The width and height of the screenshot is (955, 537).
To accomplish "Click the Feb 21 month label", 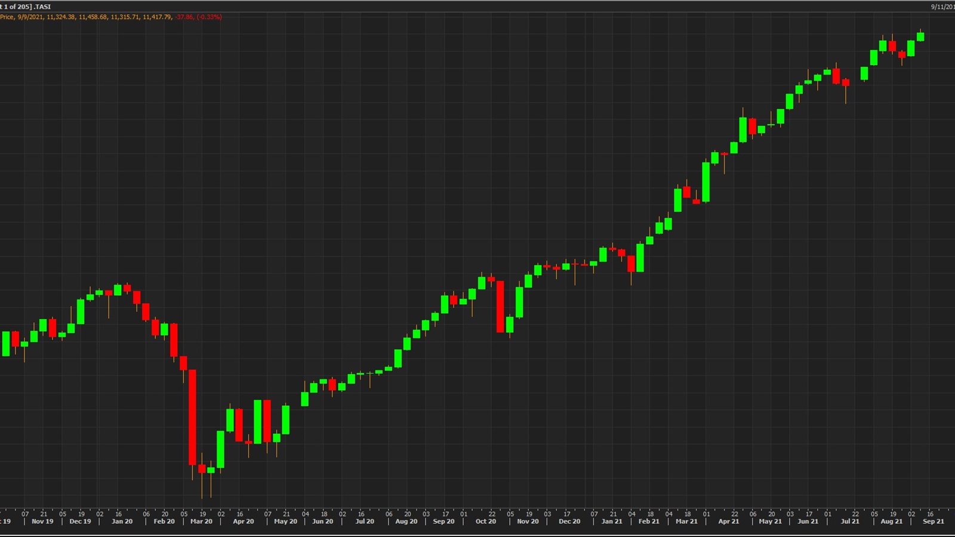I will (649, 521).
